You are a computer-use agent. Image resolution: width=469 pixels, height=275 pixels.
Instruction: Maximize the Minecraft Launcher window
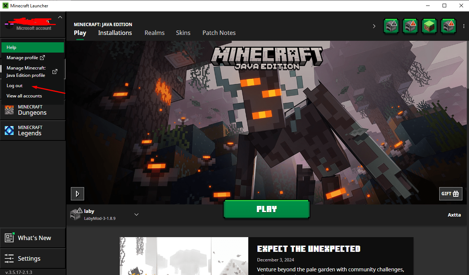coord(444,6)
